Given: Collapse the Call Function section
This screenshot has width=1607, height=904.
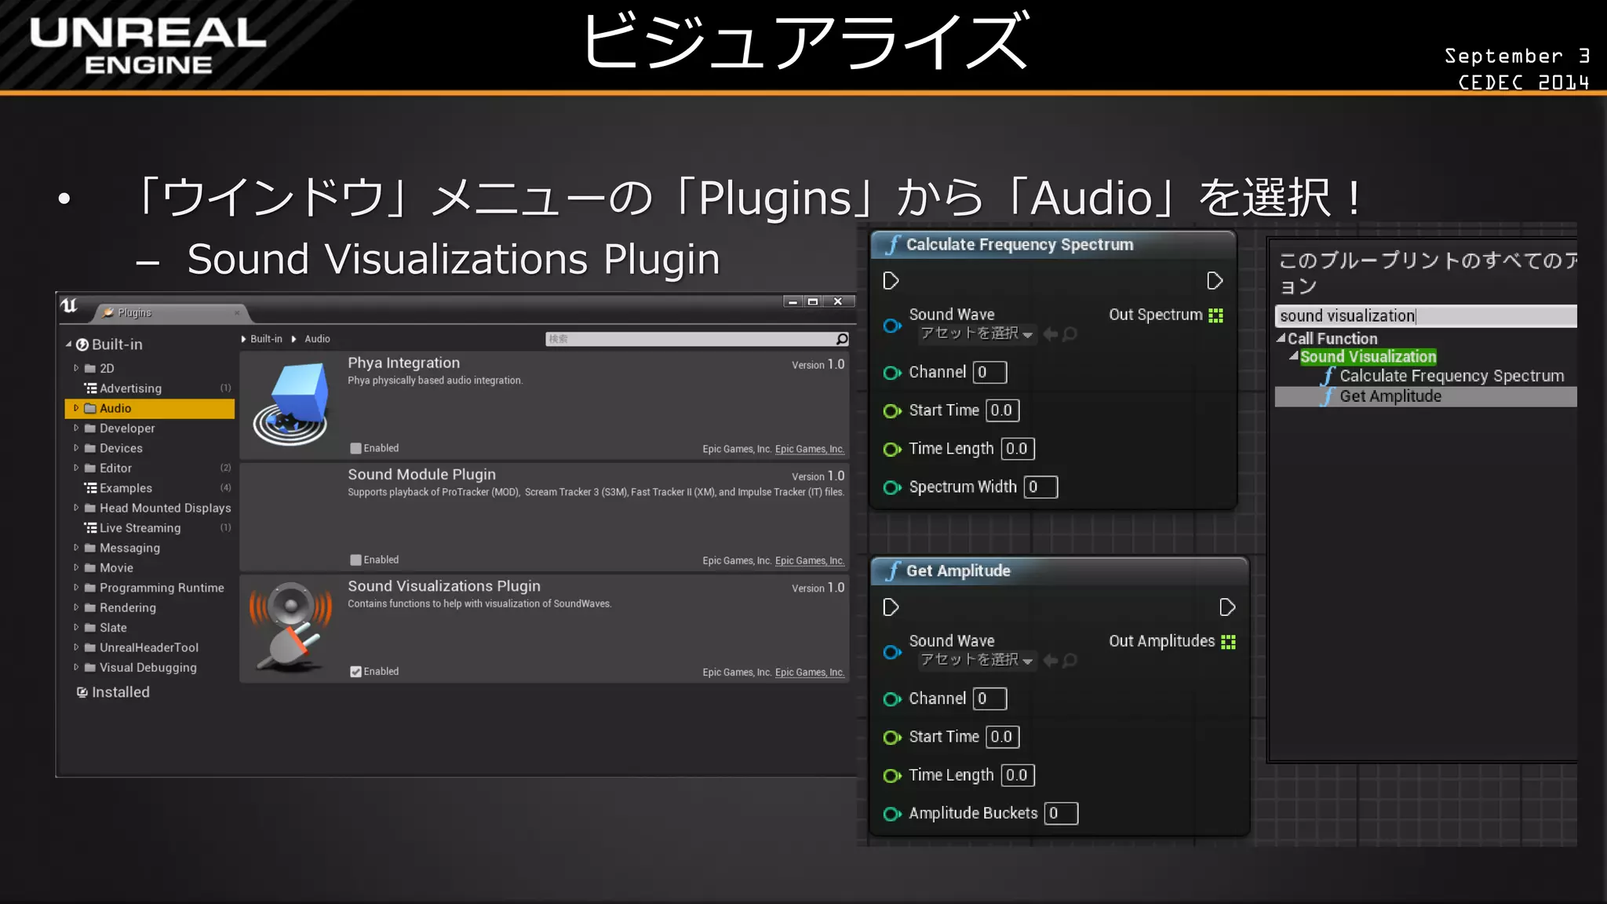Looking at the screenshot, I should 1281,338.
